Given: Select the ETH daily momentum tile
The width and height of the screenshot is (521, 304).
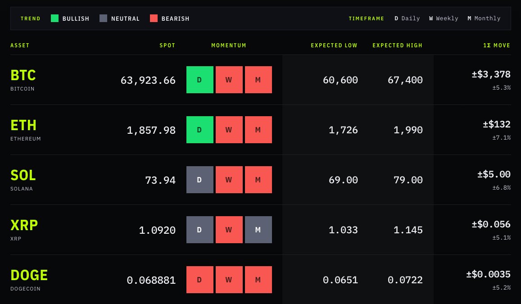Looking at the screenshot, I should click(199, 130).
